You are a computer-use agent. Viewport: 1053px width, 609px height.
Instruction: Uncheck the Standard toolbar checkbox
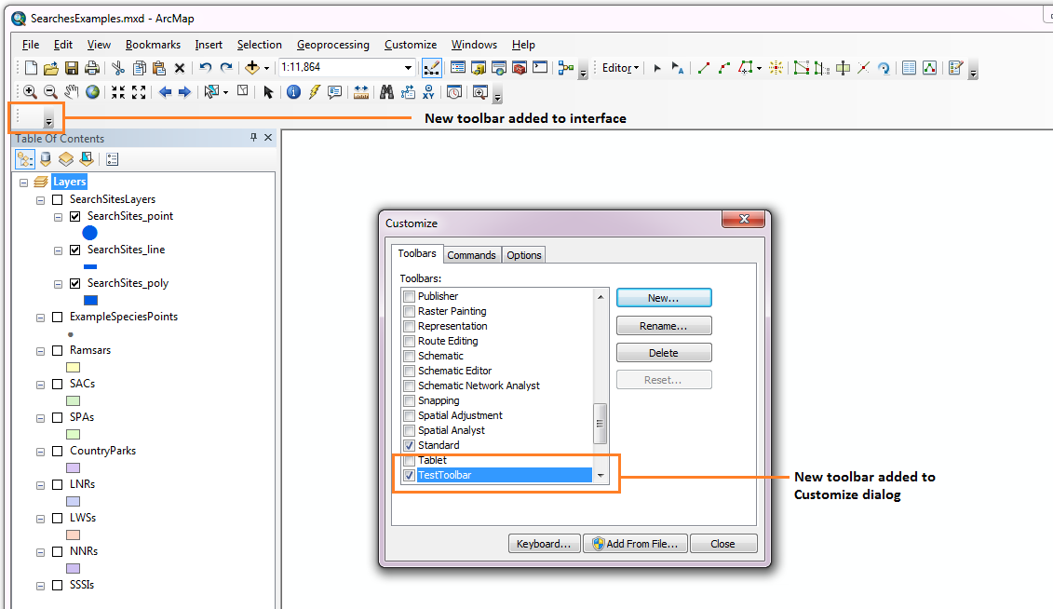coord(409,445)
